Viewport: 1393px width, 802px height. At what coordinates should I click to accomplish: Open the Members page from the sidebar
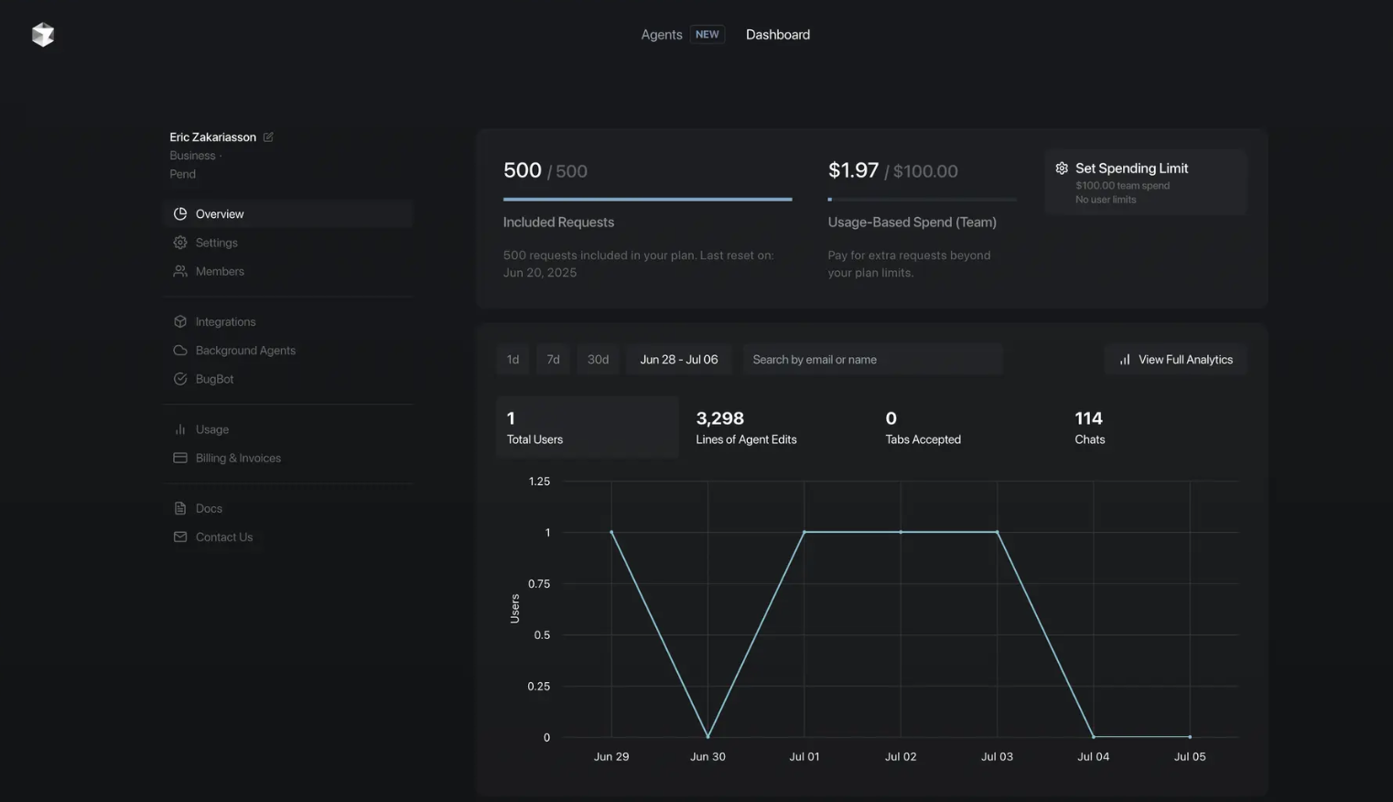click(x=219, y=271)
